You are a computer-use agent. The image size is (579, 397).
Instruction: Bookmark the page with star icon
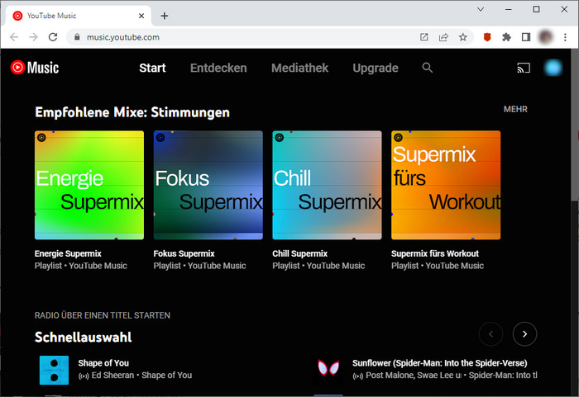click(462, 37)
